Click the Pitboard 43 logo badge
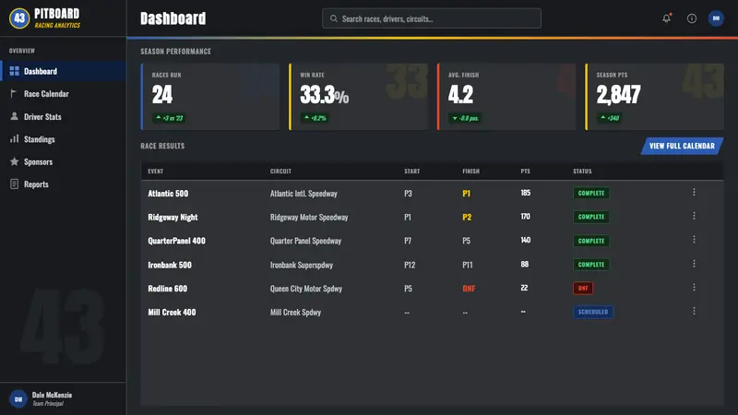Screen dimensions: 738x415 coord(19,18)
